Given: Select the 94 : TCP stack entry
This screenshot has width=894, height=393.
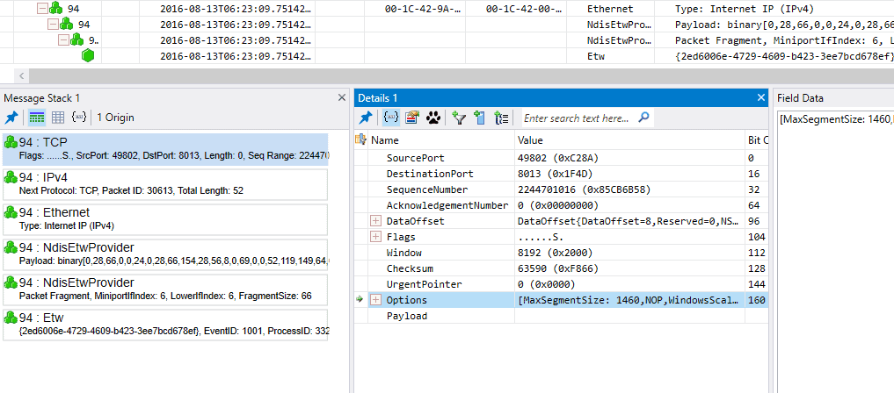Looking at the screenshot, I should [x=165, y=150].
